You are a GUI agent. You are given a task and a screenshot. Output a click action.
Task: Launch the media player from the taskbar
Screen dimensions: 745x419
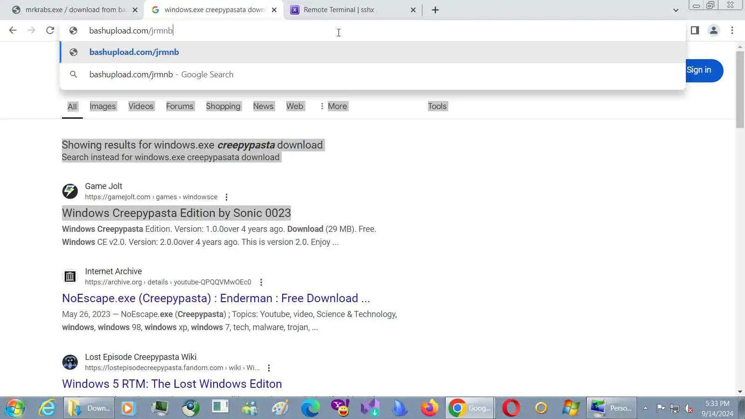click(x=128, y=408)
